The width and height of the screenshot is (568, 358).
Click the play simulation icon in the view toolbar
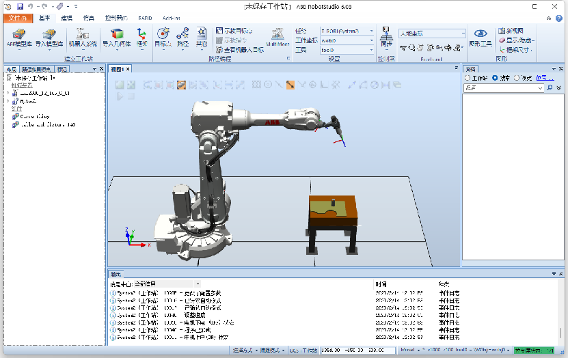point(120,96)
